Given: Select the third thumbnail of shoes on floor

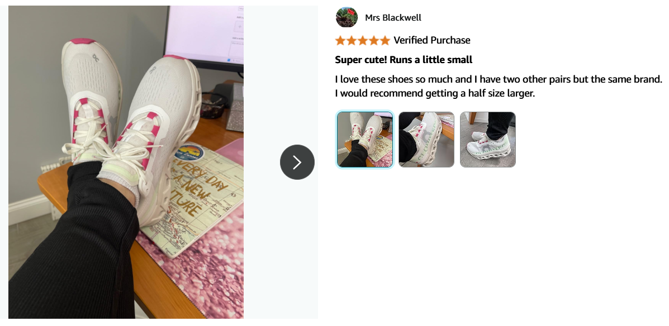Looking at the screenshot, I should (x=488, y=140).
